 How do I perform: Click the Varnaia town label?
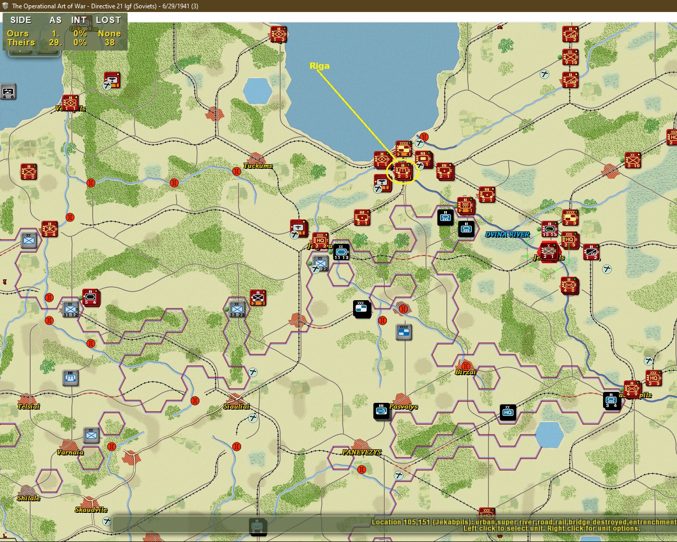pyautogui.click(x=70, y=452)
